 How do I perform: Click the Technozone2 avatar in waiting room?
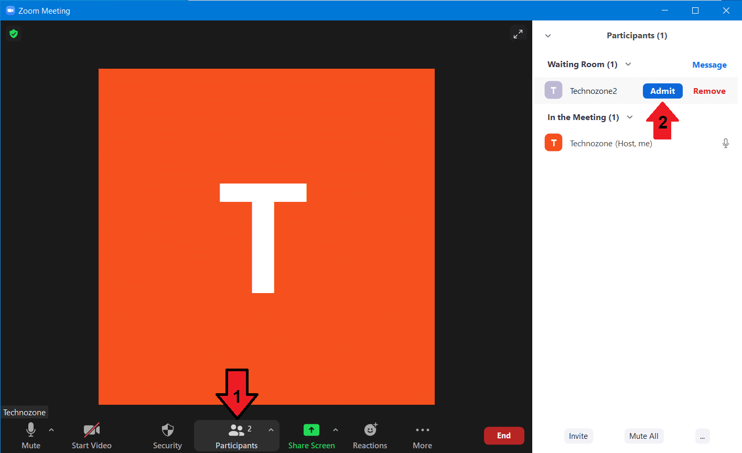click(553, 90)
